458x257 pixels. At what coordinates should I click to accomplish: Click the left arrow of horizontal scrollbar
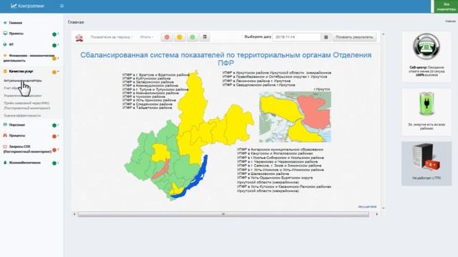tap(74, 214)
